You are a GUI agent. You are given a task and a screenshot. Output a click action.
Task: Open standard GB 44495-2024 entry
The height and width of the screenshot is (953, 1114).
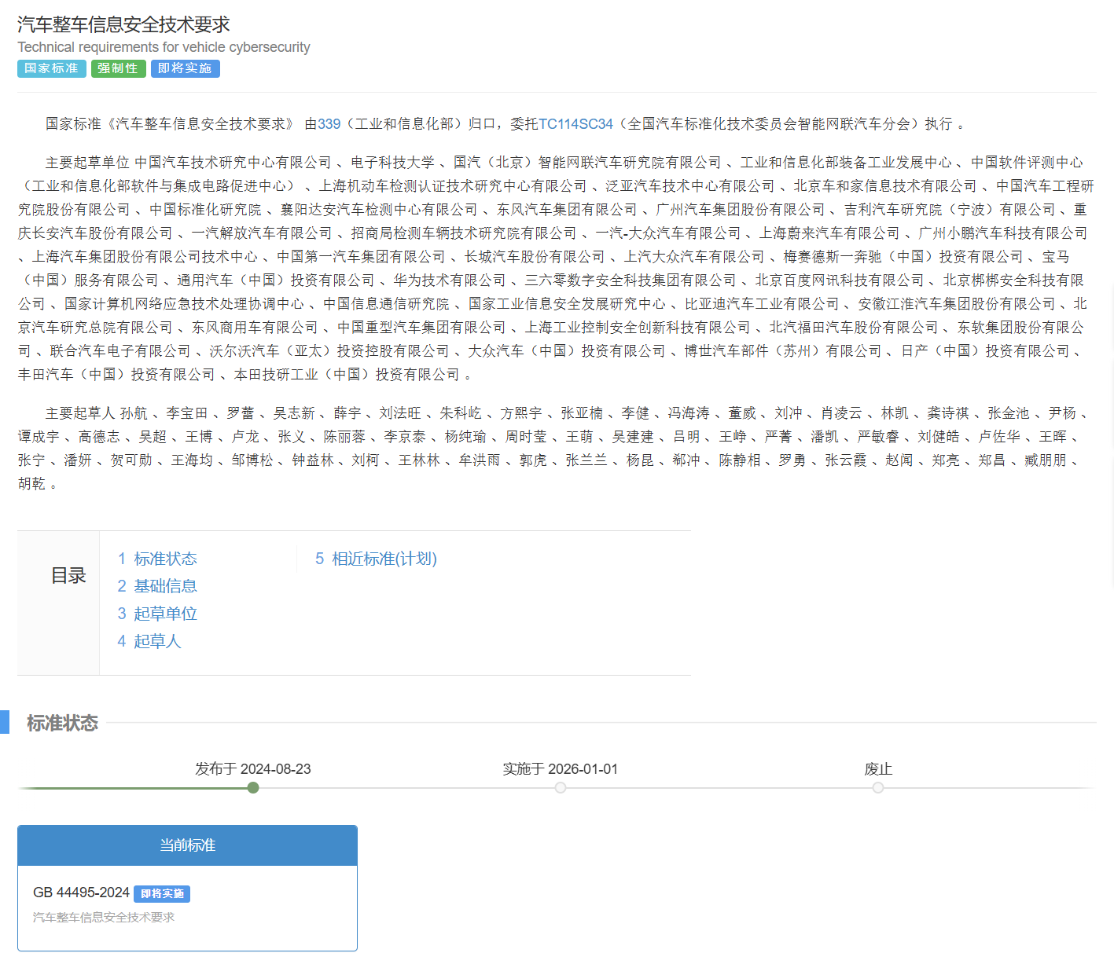pos(81,893)
